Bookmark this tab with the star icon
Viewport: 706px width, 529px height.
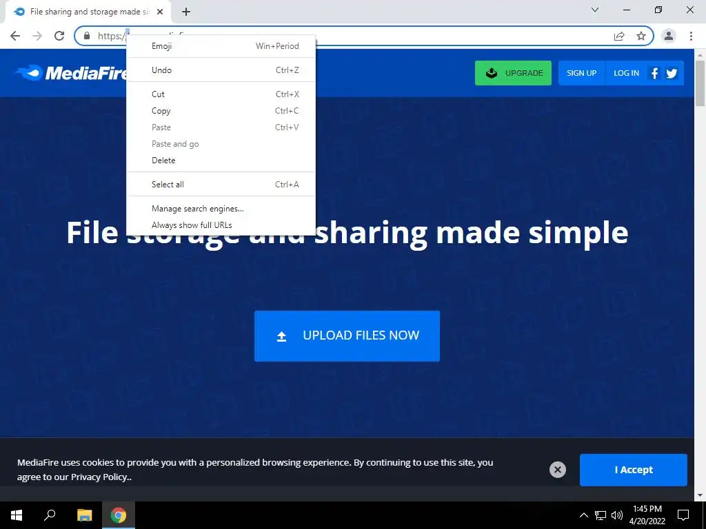(641, 36)
